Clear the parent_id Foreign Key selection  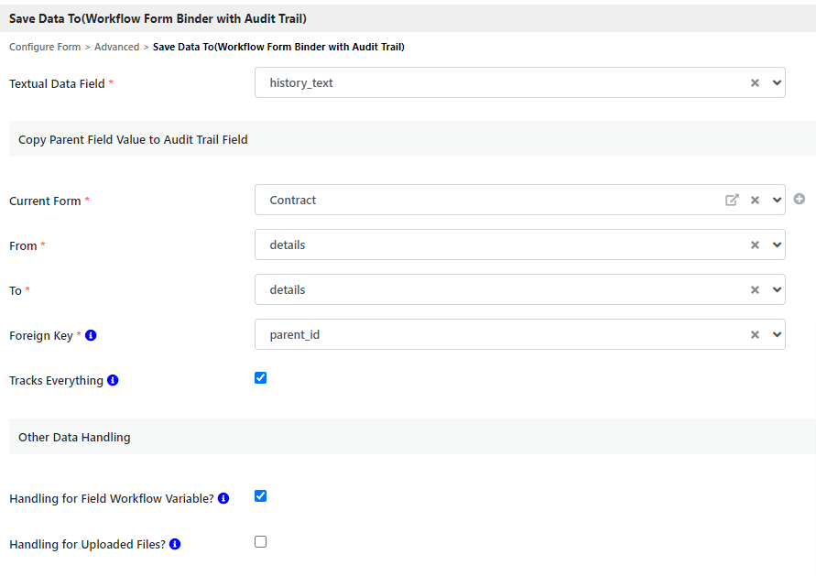tap(756, 335)
